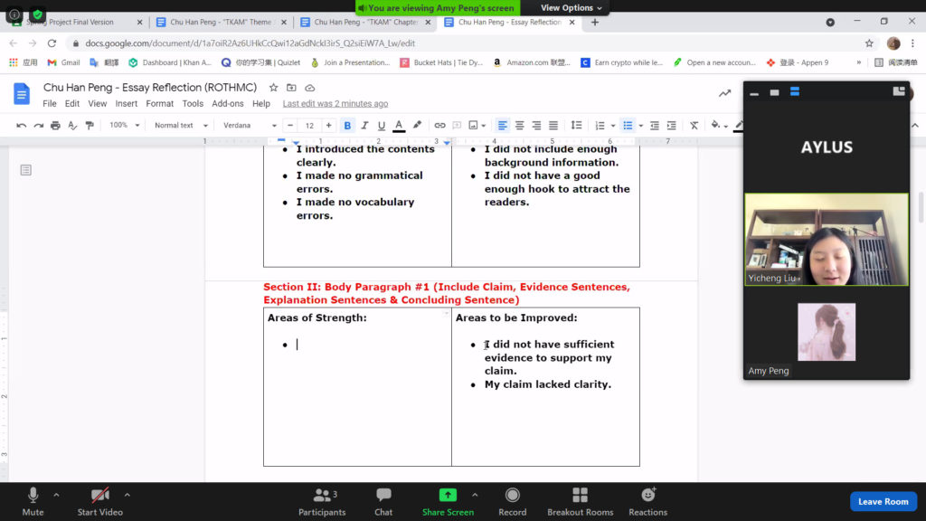The width and height of the screenshot is (926, 521).
Task: Open the File menu
Action: pyautogui.click(x=50, y=103)
